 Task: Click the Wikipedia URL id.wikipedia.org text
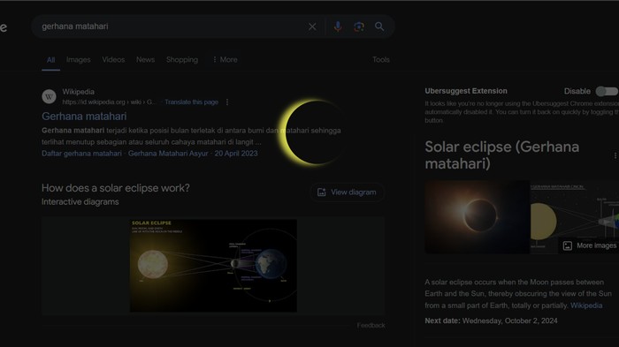[x=109, y=102]
